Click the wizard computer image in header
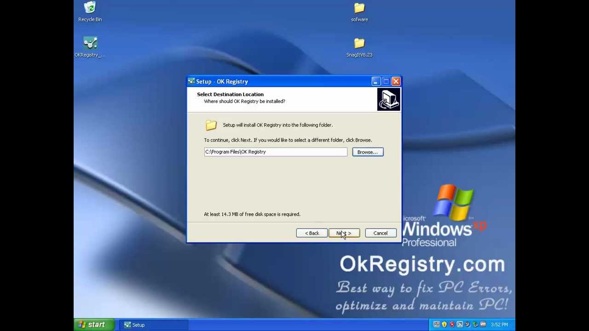589x331 pixels. (x=389, y=99)
